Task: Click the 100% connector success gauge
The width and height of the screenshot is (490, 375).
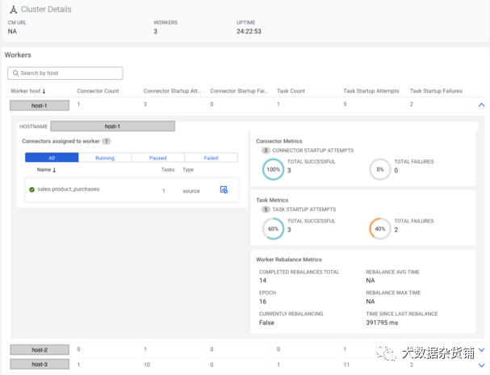Action: pos(273,170)
